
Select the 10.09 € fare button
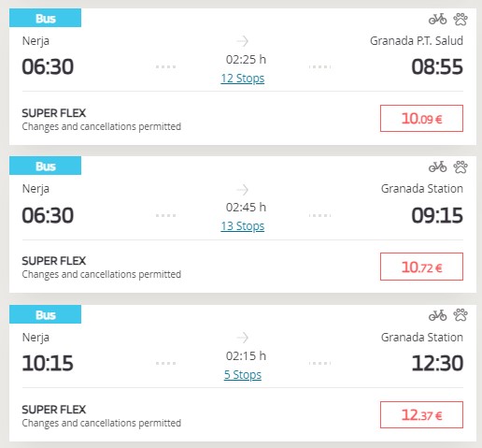click(421, 119)
